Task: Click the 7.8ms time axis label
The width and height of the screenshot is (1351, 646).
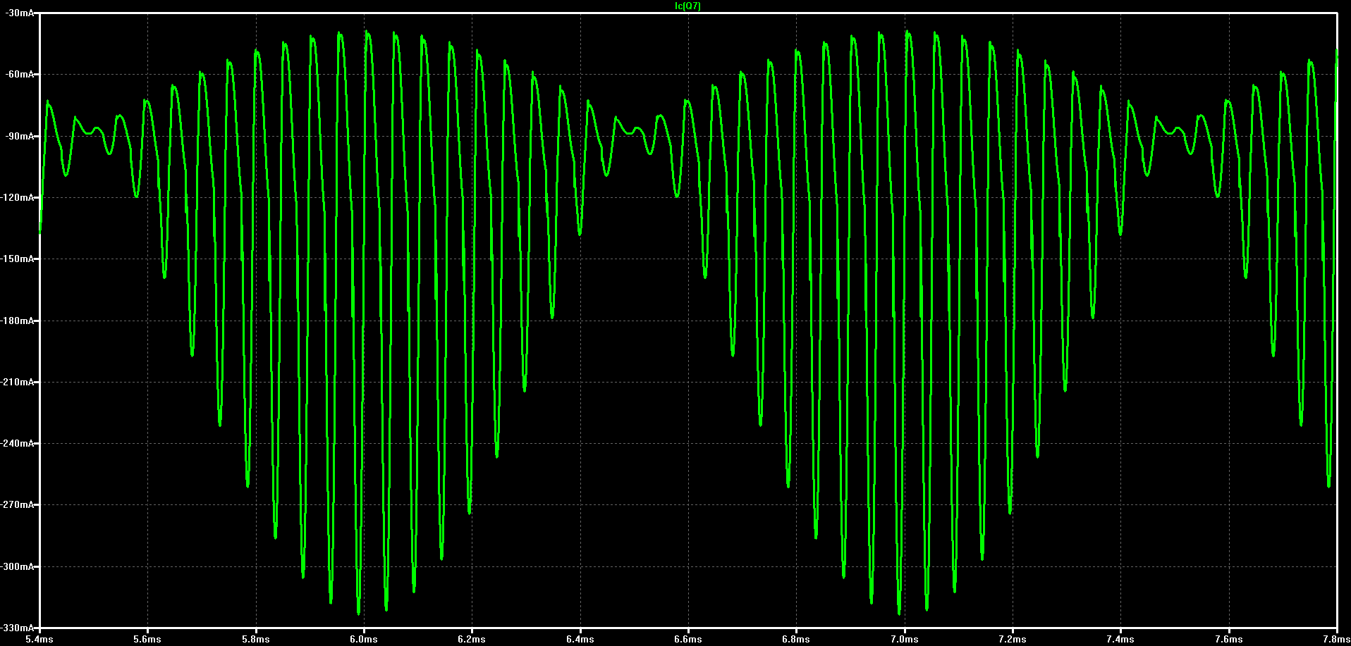Action: click(1336, 640)
